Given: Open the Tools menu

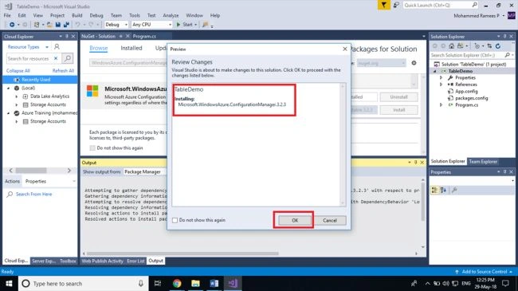Looking at the screenshot, I should (x=135, y=15).
